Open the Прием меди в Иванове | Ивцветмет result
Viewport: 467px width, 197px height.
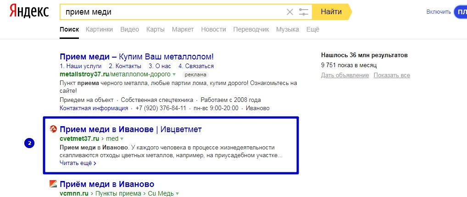(x=131, y=129)
